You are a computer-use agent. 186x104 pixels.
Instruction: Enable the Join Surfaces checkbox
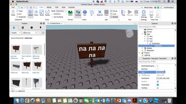tap(52, 17)
